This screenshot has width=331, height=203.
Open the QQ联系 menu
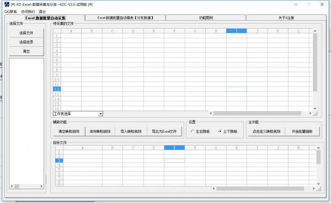10,12
